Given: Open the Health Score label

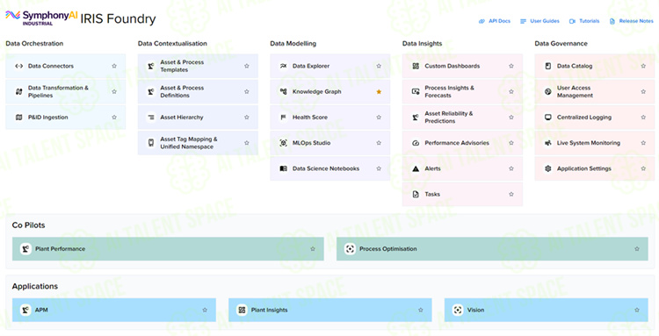Looking at the screenshot, I should pos(310,118).
